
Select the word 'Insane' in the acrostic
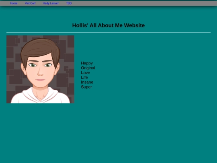(x=87, y=82)
